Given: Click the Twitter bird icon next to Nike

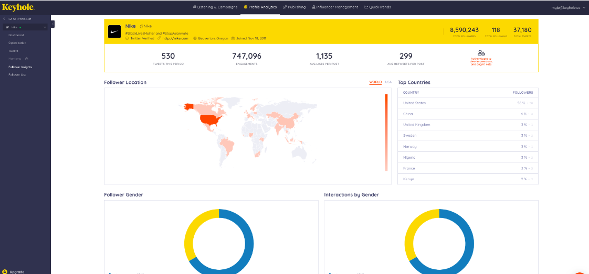Looking at the screenshot, I should (x=7, y=27).
